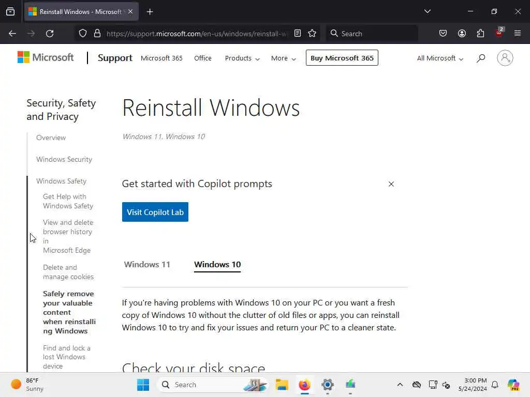Open the Windows Security sidebar link
Screen dimensions: 530x397
[x=64, y=159]
